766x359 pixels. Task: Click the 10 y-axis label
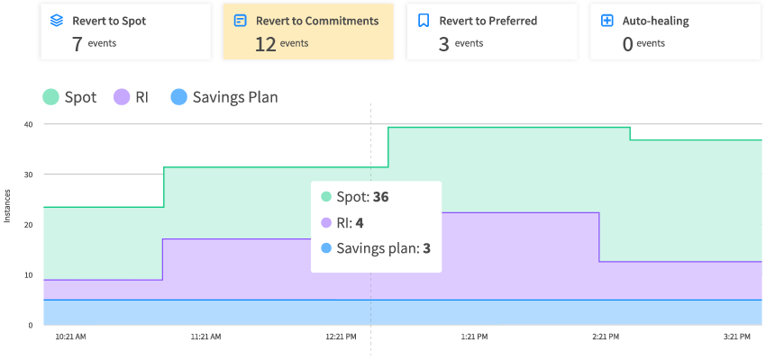28,275
